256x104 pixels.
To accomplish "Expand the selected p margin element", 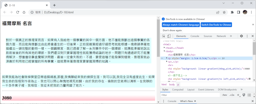I will pos(167,58).
